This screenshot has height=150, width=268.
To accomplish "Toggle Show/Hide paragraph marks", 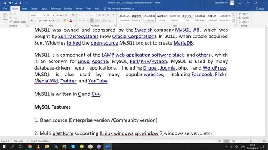I will pos(113,15).
